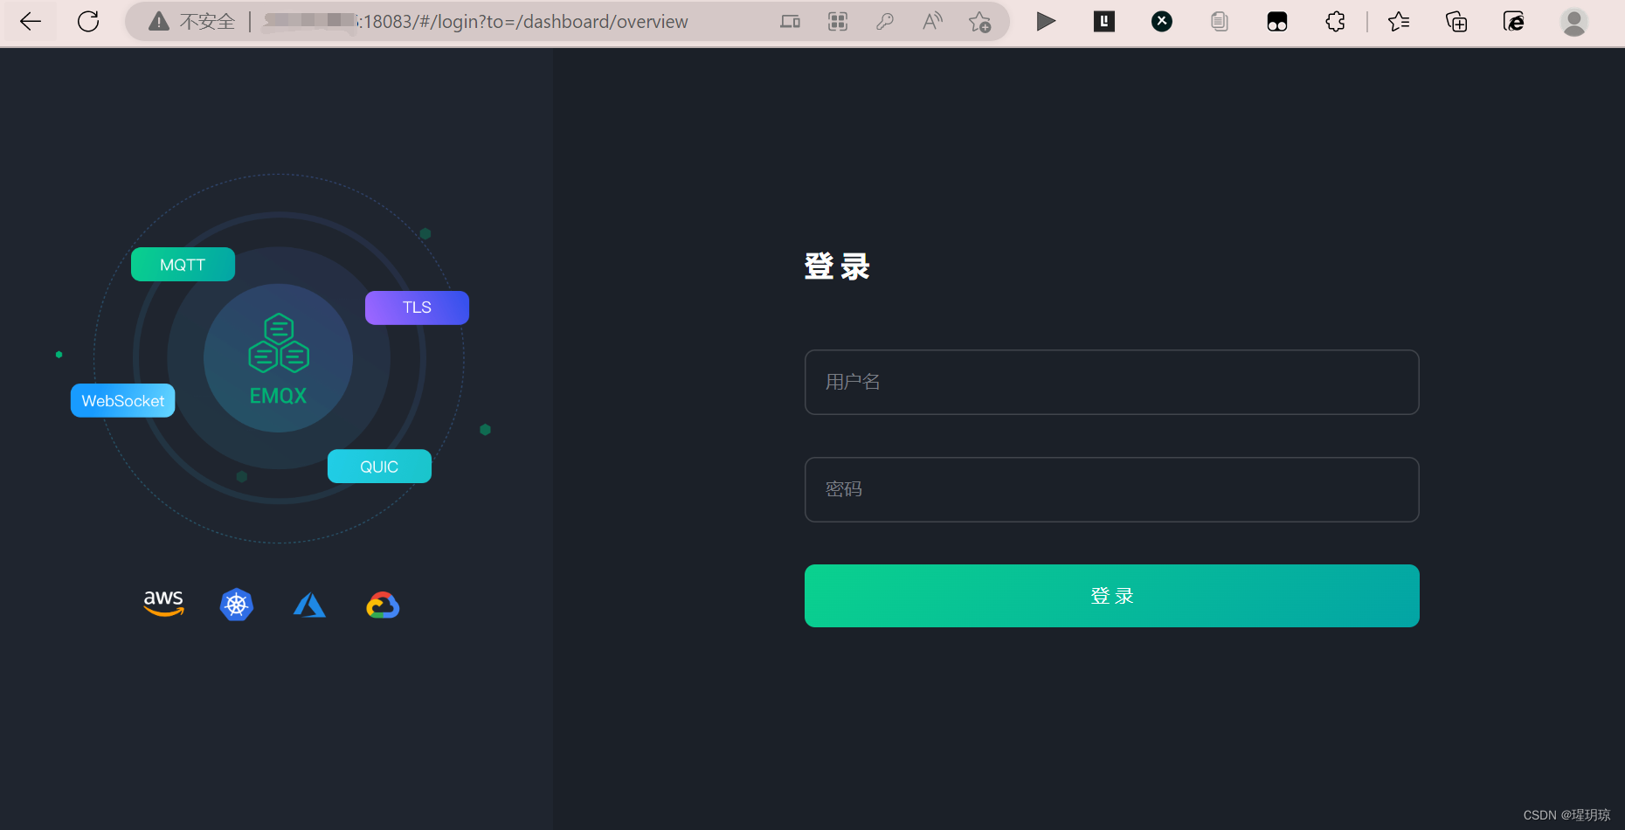Image resolution: width=1625 pixels, height=830 pixels.
Task: Click the black square L extension icon
Action: [1104, 22]
